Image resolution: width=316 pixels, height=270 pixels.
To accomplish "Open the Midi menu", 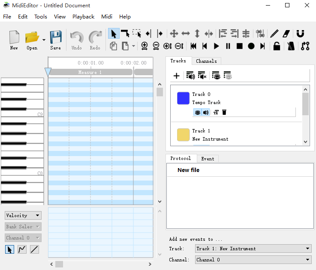I will click(107, 17).
